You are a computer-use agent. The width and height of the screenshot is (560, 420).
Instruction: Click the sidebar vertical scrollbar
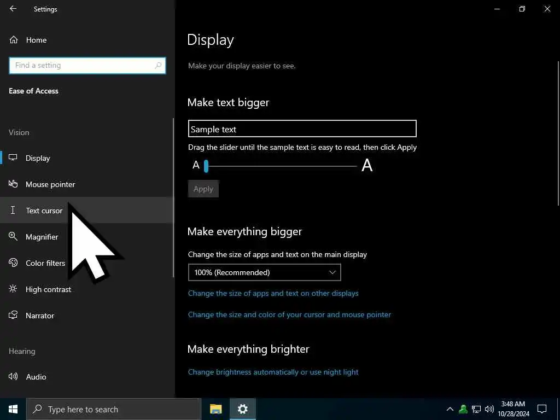pyautogui.click(x=173, y=198)
